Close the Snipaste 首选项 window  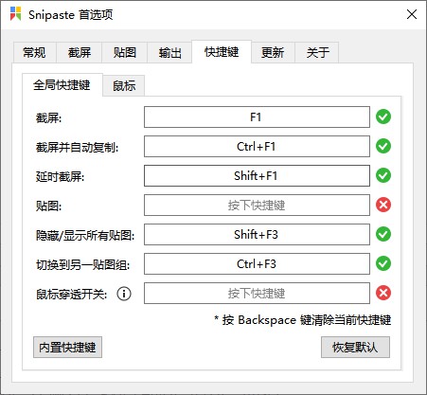pos(412,14)
